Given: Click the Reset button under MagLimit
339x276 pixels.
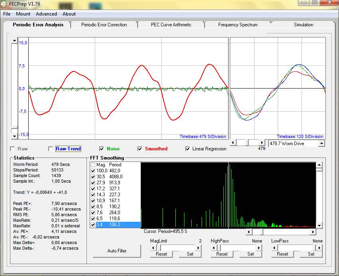Looking at the screenshot, I should tap(161, 254).
